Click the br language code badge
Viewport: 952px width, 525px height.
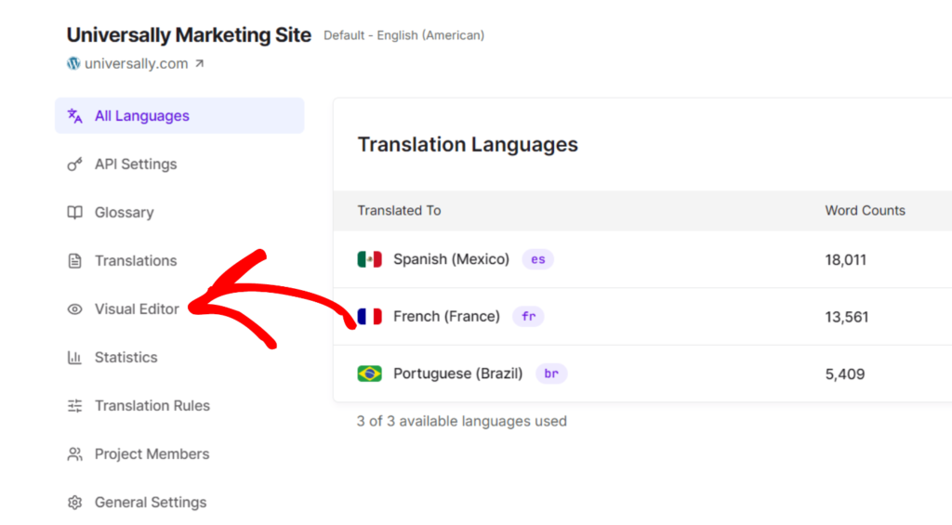click(551, 374)
